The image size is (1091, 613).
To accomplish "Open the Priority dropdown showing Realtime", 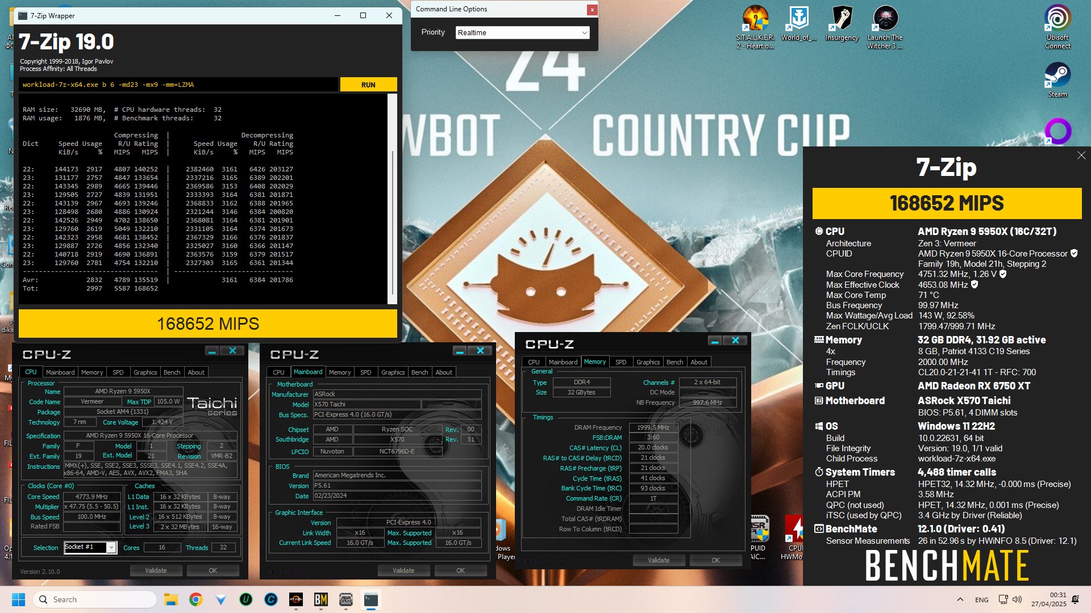I will [522, 33].
